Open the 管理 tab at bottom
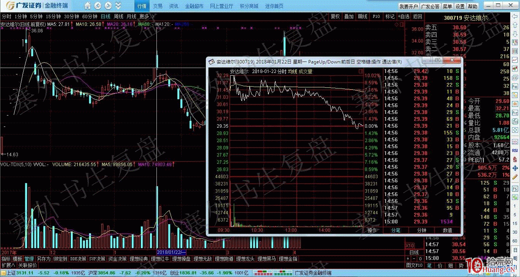This screenshot has height=277, width=520. click(x=29, y=259)
